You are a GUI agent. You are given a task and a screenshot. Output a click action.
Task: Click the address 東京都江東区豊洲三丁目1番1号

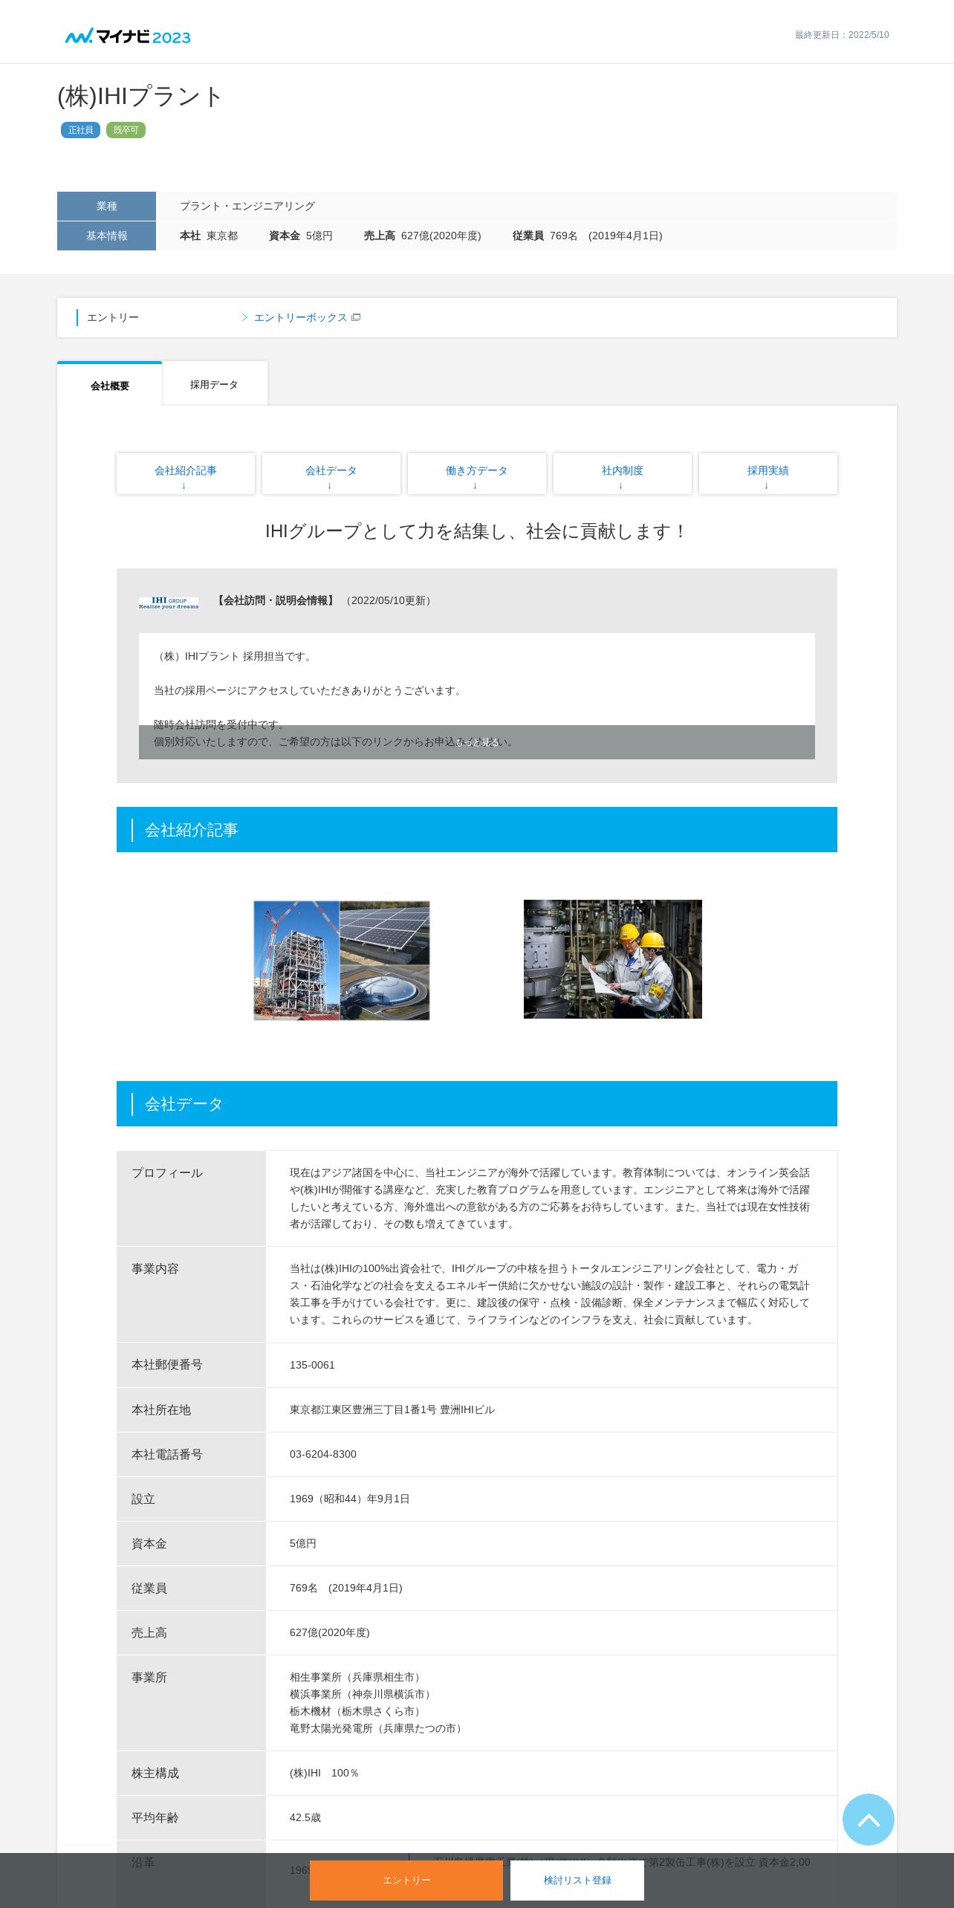click(x=392, y=1409)
